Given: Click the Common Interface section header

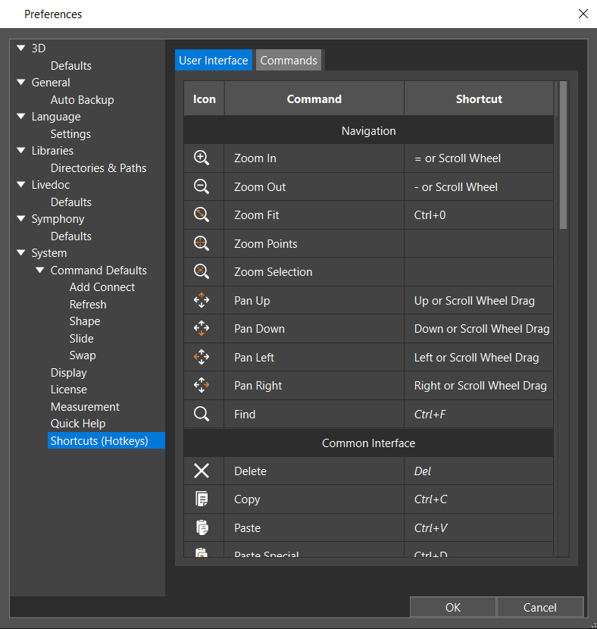Looking at the screenshot, I should [x=368, y=443].
